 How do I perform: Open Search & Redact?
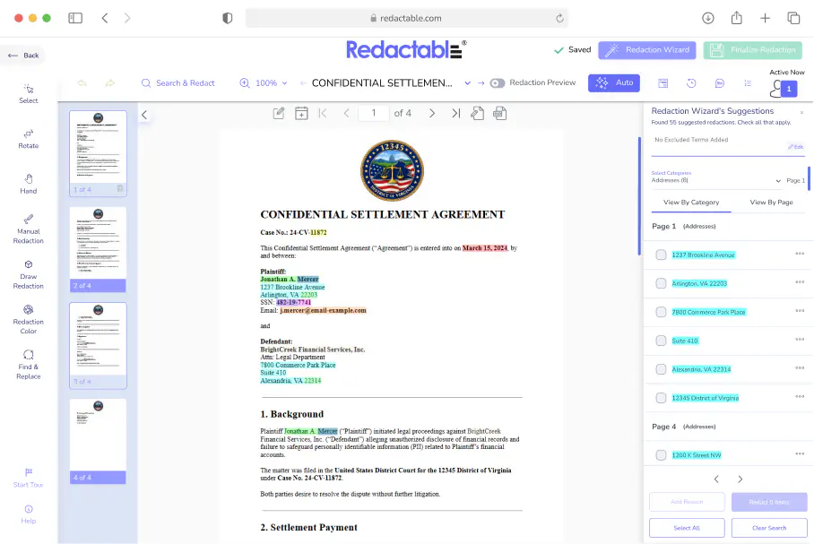pos(178,83)
